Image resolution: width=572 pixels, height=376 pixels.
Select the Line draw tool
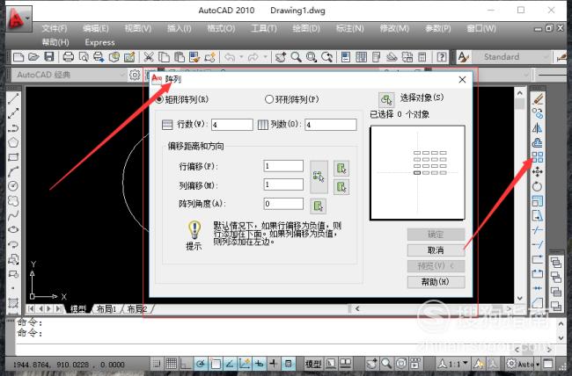click(x=13, y=98)
